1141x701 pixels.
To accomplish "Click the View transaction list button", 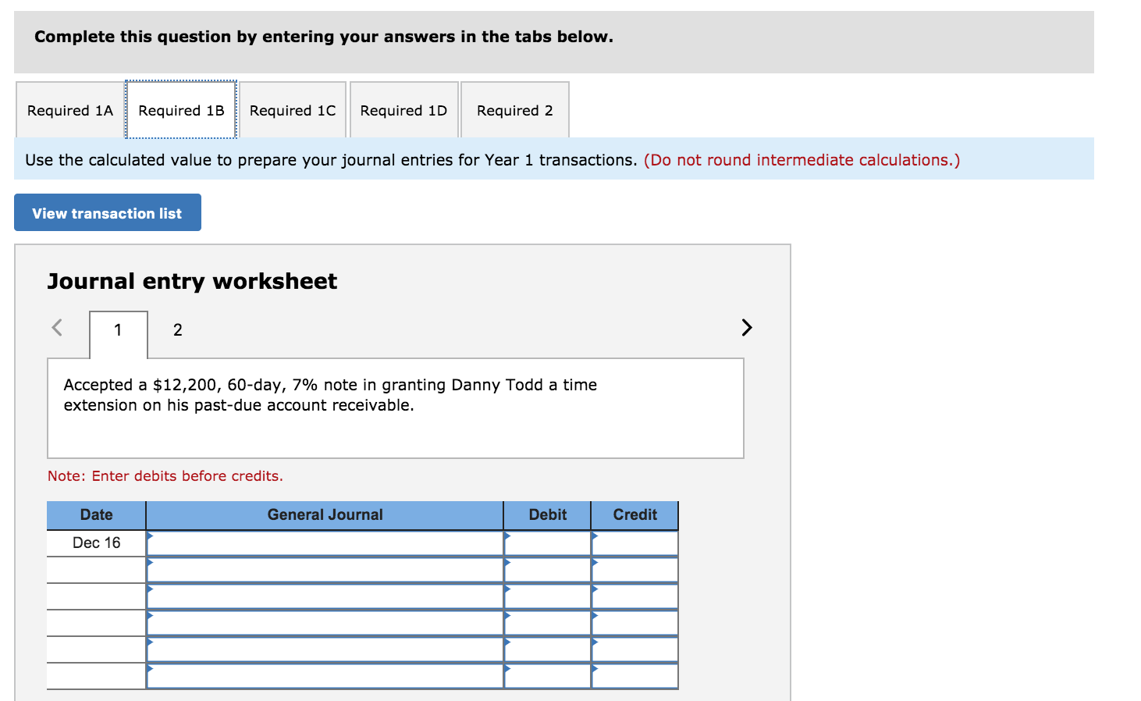I will (x=108, y=212).
